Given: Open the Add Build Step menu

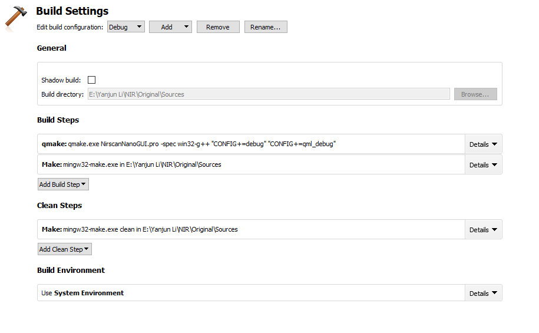Looking at the screenshot, I should click(63, 184).
